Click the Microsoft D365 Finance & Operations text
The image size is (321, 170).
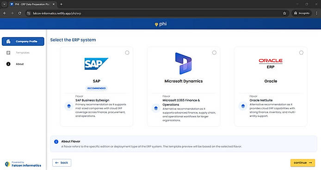(x=181, y=103)
